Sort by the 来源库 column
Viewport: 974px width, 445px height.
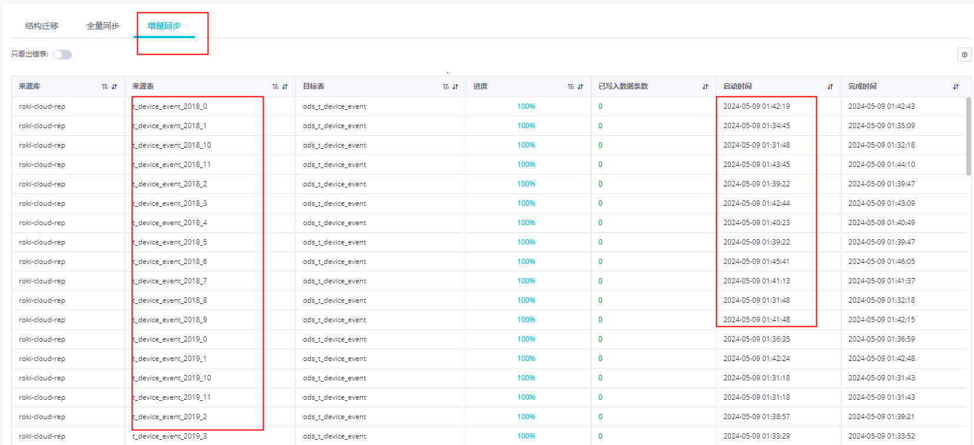[114, 86]
